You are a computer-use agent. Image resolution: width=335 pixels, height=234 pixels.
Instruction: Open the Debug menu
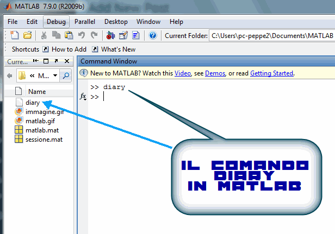[x=56, y=22]
